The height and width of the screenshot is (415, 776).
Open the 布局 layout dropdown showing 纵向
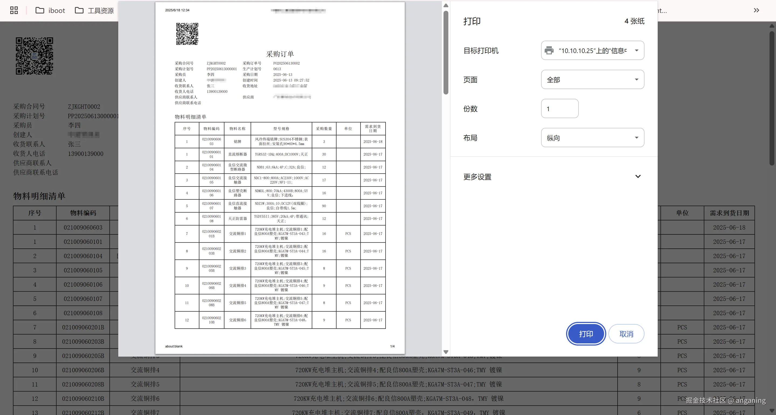[592, 138]
